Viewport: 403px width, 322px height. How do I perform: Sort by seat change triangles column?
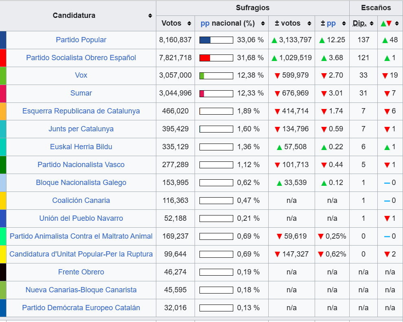[397, 24]
